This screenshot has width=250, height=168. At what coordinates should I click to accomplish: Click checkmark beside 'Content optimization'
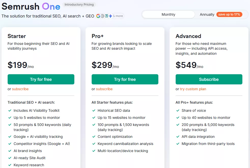click(x=94, y=137)
